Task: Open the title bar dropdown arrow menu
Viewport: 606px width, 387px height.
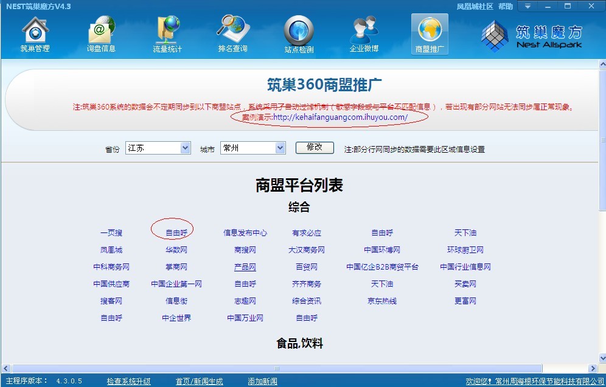Action: pyautogui.click(x=528, y=6)
